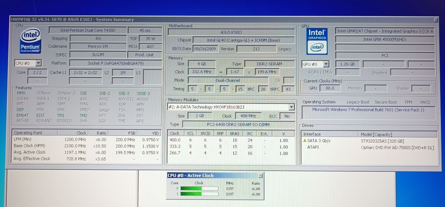Click the BIOS date 08/26/2009
The image size is (445, 207).
205,49
